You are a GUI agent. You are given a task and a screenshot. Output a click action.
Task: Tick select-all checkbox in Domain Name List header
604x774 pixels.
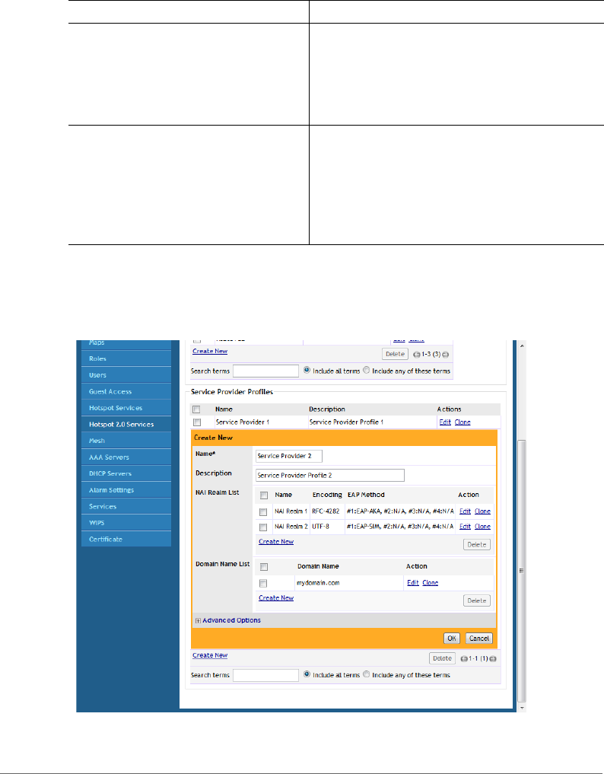[264, 567]
